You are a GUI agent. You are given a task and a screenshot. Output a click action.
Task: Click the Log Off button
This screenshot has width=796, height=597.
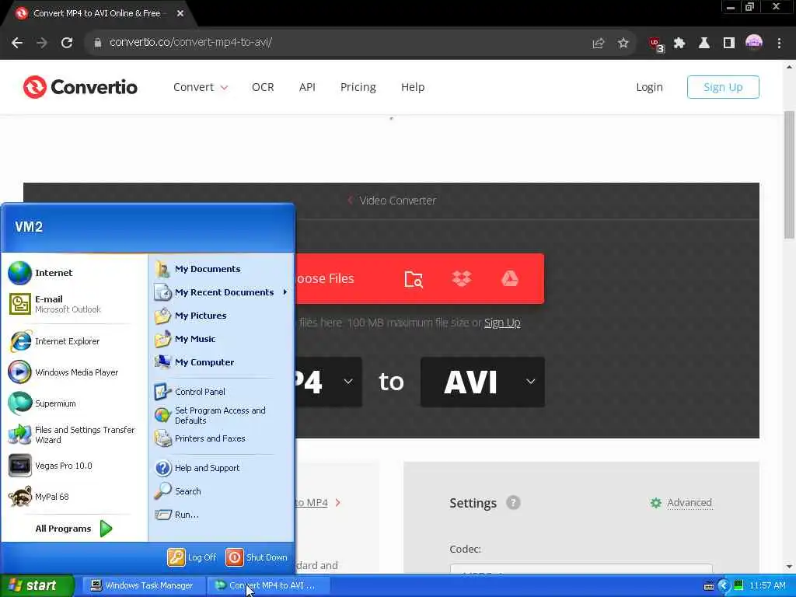point(192,557)
